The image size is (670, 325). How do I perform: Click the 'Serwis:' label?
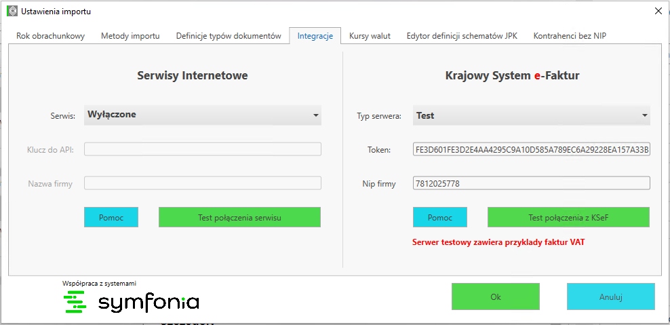63,116
